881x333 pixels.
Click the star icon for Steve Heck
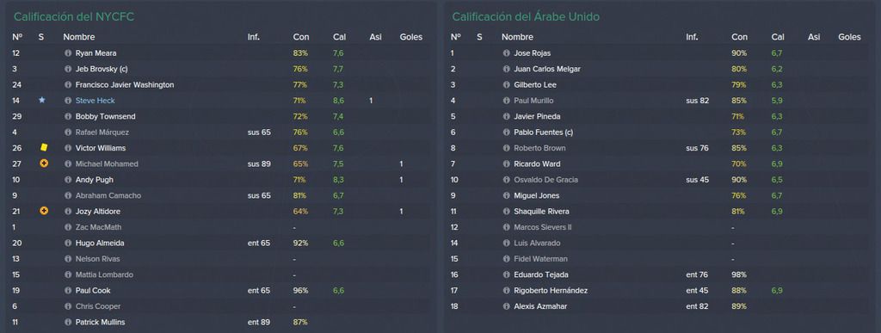click(x=41, y=100)
